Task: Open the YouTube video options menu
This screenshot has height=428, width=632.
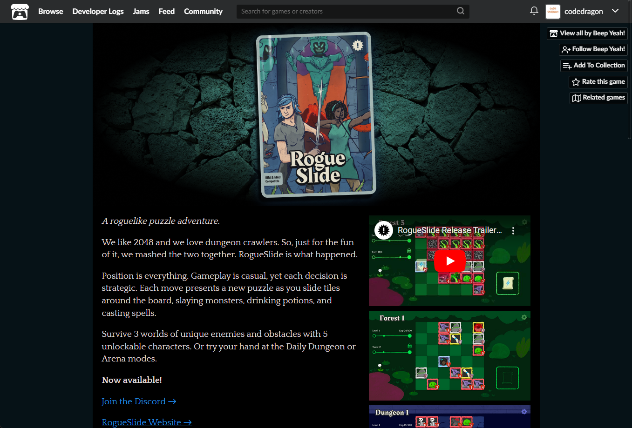Action: tap(513, 231)
